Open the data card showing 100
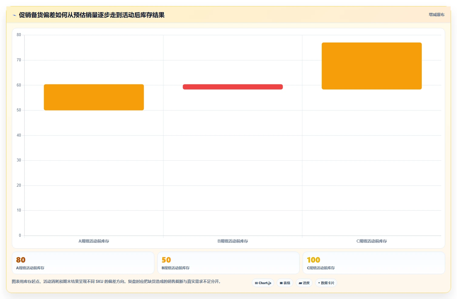Viewport: 457px width, 299px height. (374, 263)
